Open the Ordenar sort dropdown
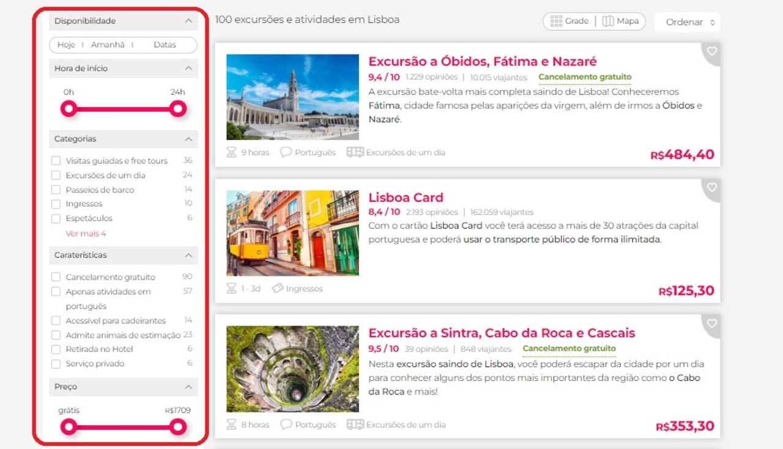 coord(687,22)
